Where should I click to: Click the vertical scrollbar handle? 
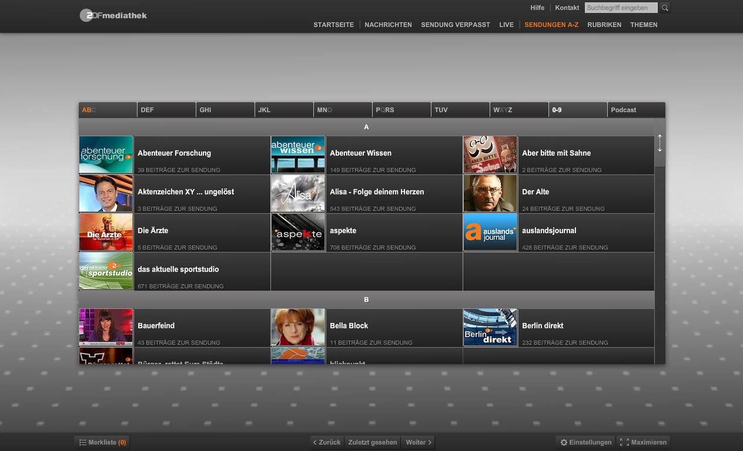(660, 143)
